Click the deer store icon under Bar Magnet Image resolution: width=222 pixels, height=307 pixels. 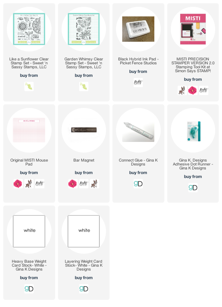94,184
